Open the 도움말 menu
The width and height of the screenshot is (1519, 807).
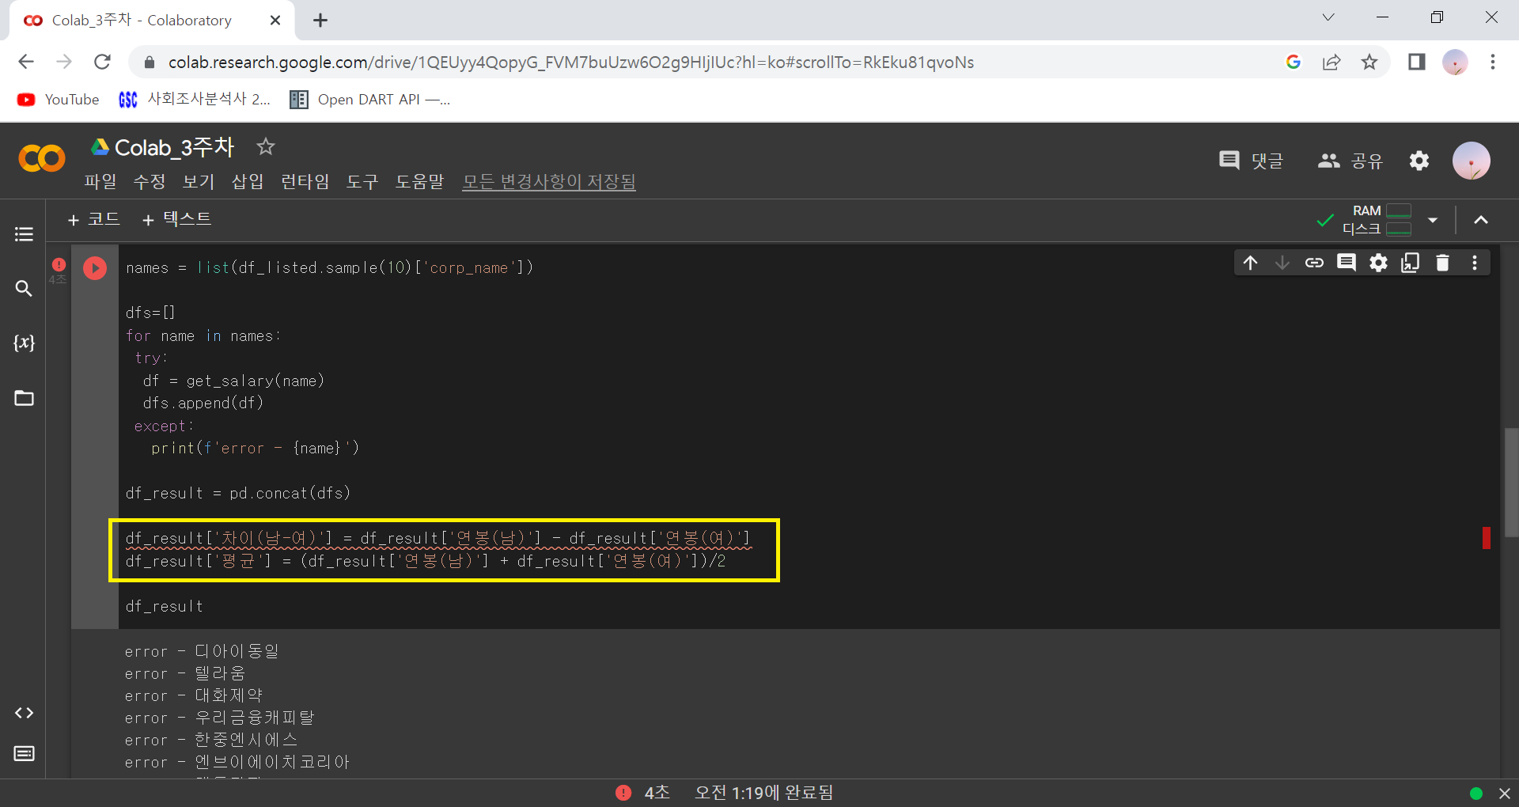tap(420, 182)
